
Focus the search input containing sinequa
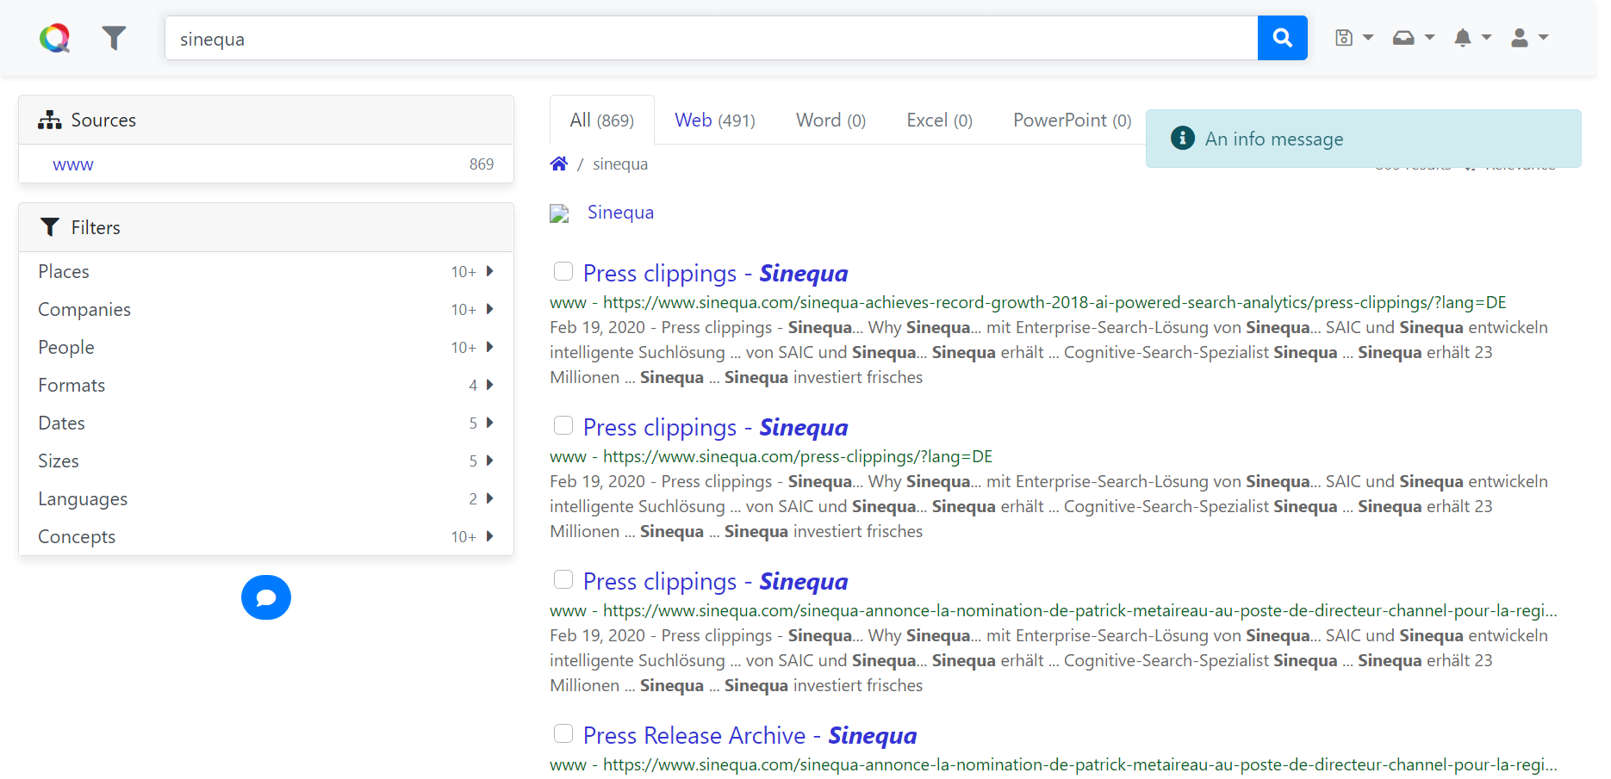tap(711, 38)
